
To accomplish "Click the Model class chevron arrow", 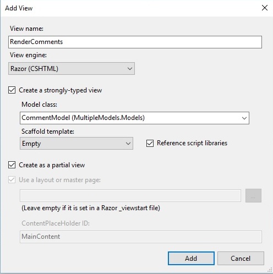I will (x=244, y=118).
